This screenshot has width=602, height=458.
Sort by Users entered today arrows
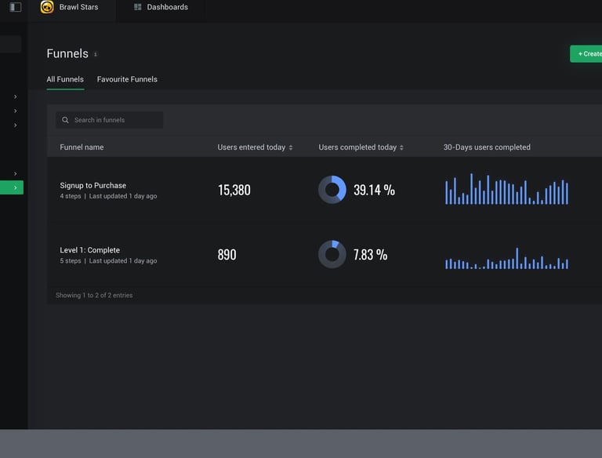[291, 147]
